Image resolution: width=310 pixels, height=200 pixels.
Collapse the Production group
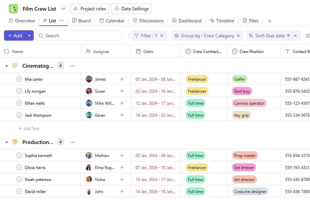click(6, 142)
